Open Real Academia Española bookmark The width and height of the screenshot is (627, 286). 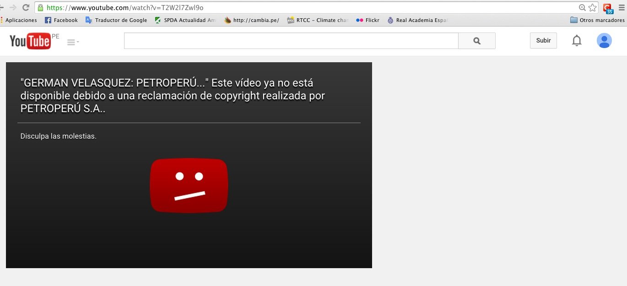[x=417, y=20]
